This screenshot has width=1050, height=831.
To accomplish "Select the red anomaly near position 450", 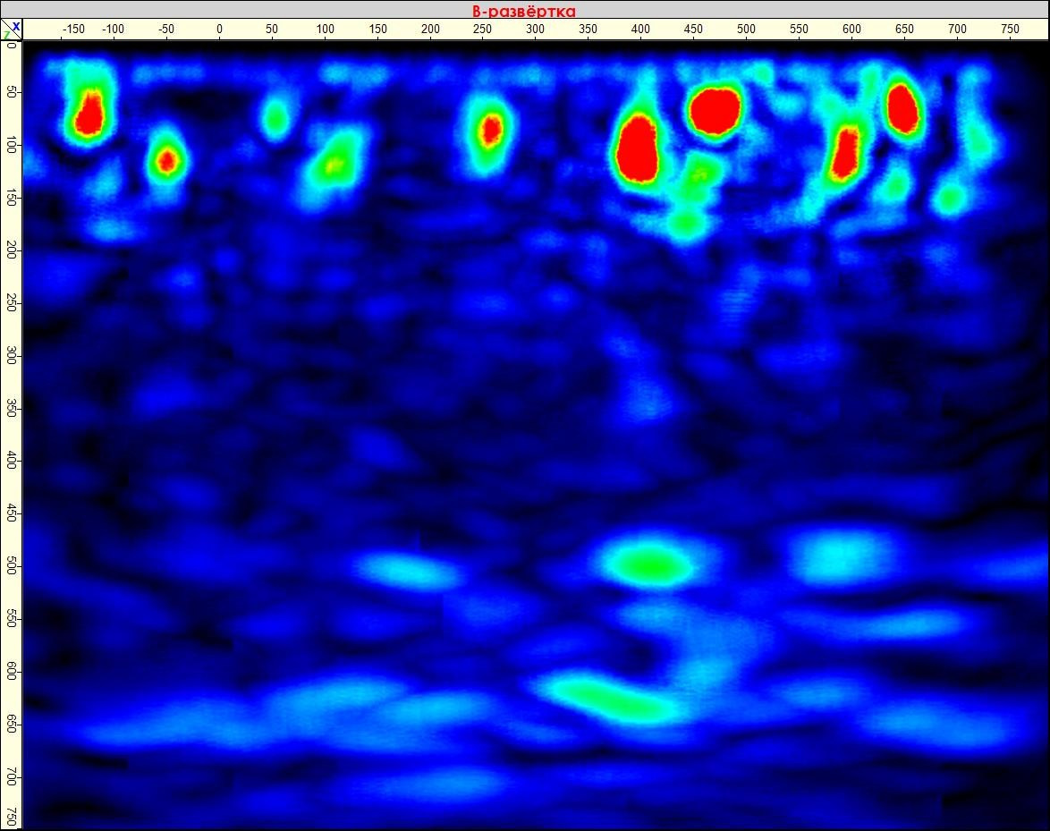I will pyautogui.click(x=715, y=112).
